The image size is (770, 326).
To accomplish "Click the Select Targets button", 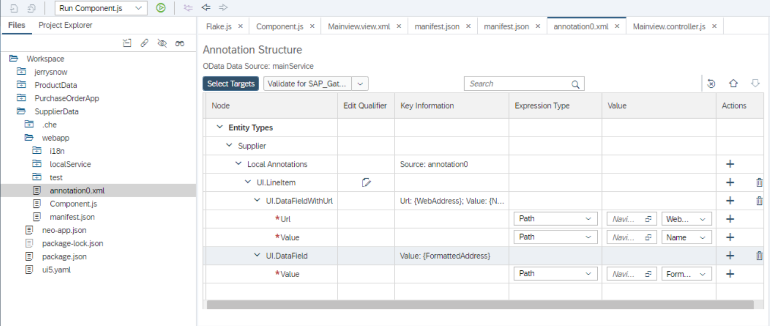I will [x=231, y=83].
